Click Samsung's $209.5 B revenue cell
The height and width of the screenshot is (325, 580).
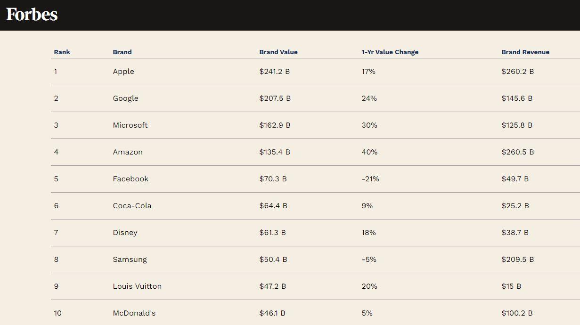pos(517,260)
